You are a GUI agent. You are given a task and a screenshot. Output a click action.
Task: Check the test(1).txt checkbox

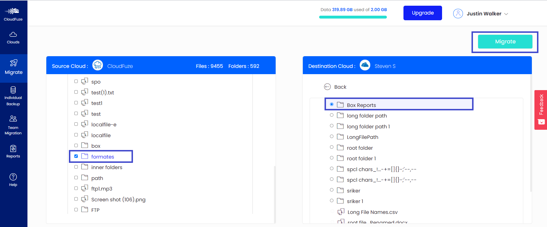[x=76, y=92]
